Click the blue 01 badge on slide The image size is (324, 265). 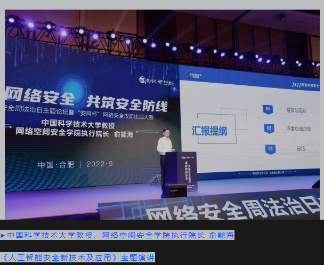coord(268,110)
